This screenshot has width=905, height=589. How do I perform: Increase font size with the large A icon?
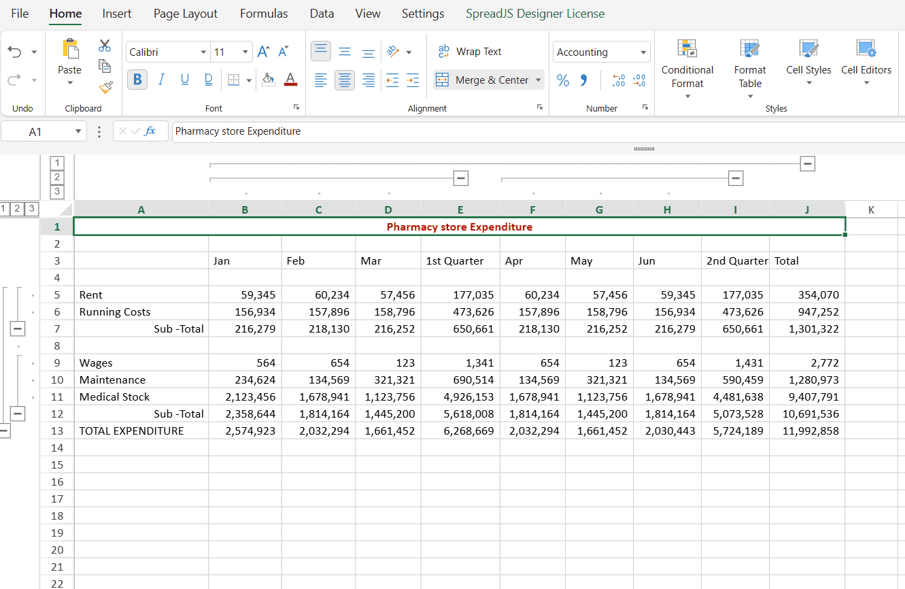(x=264, y=52)
